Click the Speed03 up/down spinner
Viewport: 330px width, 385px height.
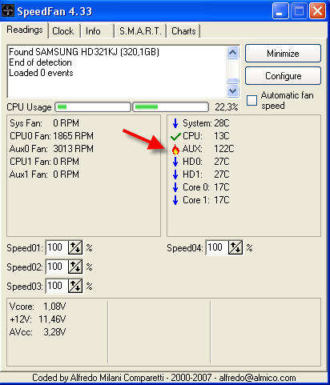(75, 286)
